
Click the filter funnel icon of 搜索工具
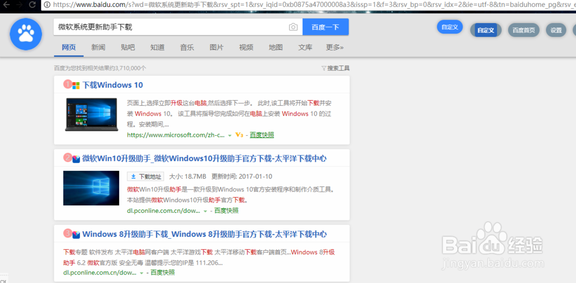(324, 68)
